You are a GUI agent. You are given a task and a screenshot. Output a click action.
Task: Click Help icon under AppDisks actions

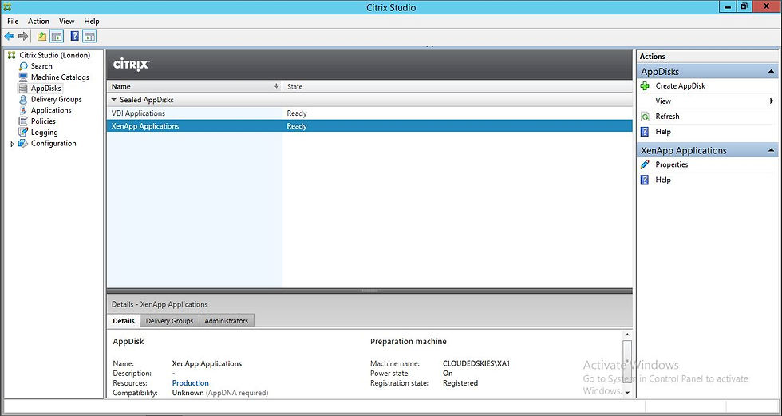pos(645,132)
